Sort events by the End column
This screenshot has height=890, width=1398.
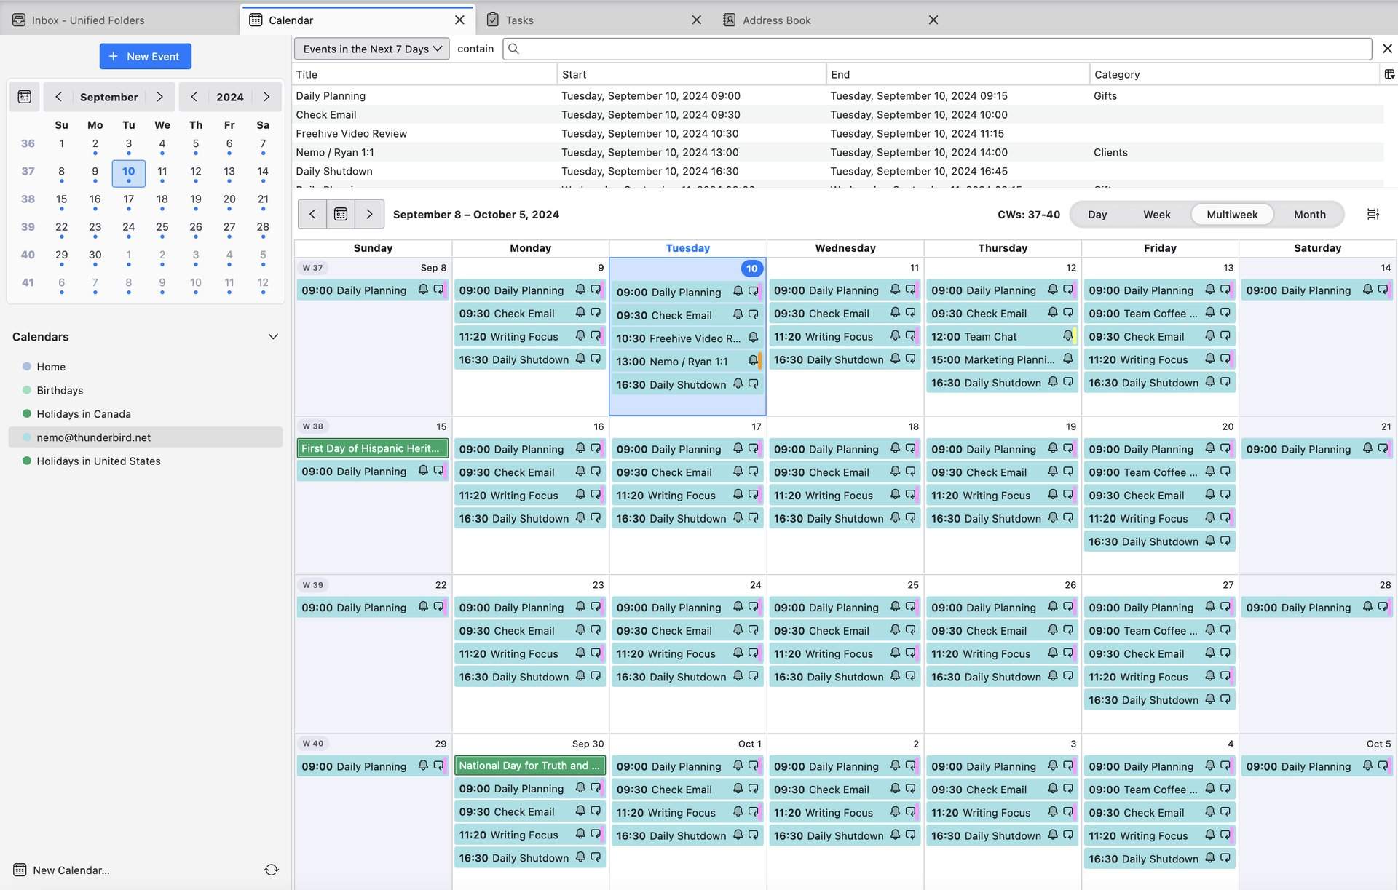point(958,74)
